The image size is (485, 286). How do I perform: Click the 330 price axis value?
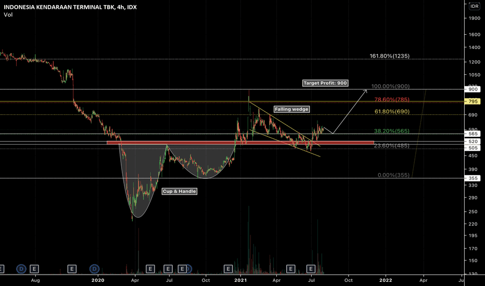tap(473, 185)
